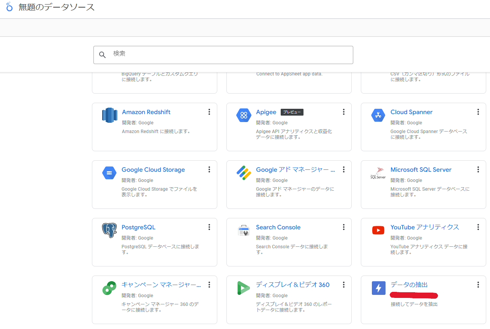Click the Google Ad Manager icon

pos(244,173)
